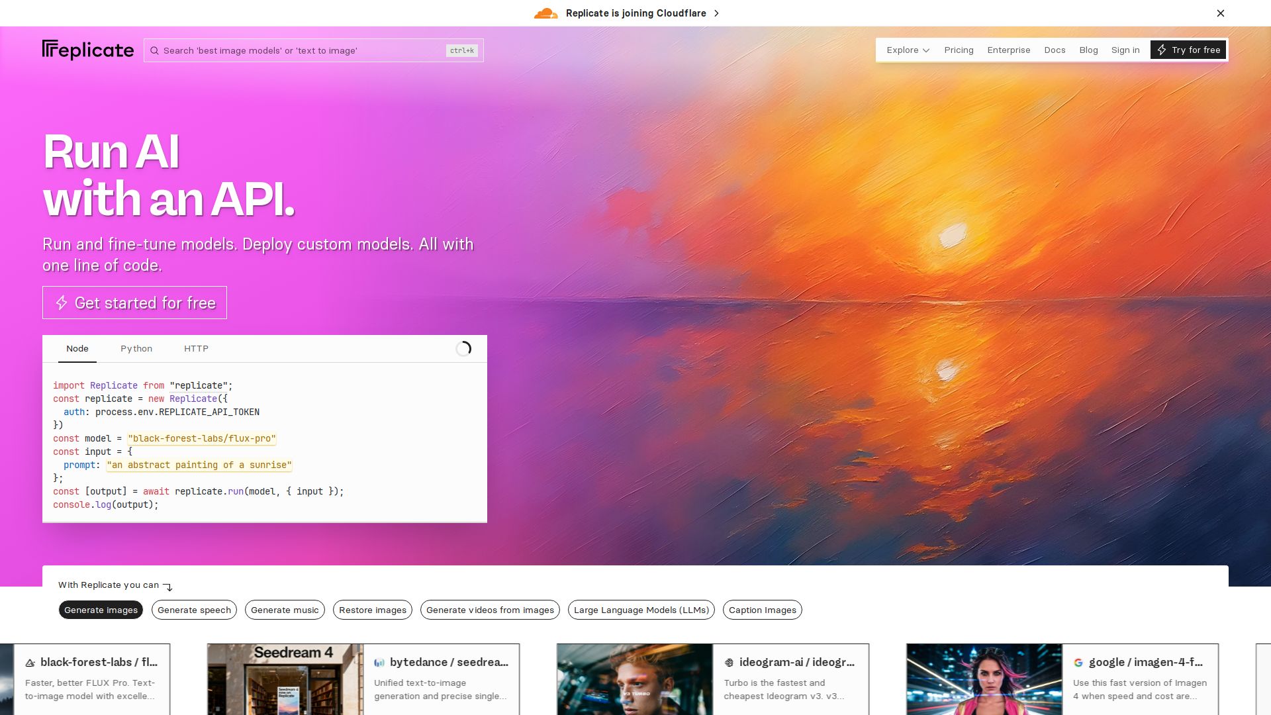Click the bytedance model logo icon
This screenshot has height=715, width=1271.
pos(379,663)
